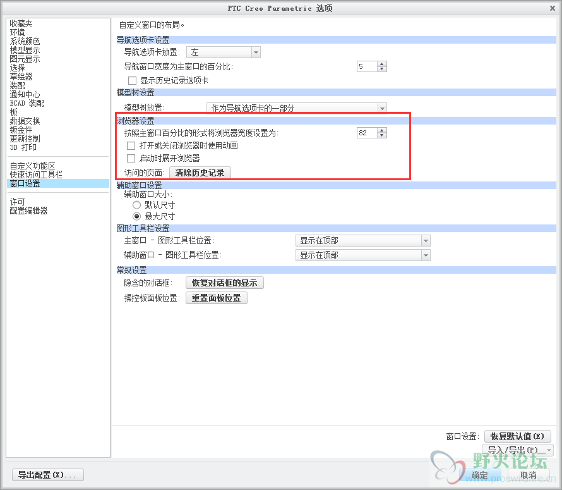Open the 选择 options page
Screen dimensions: 562x490
click(x=17, y=68)
